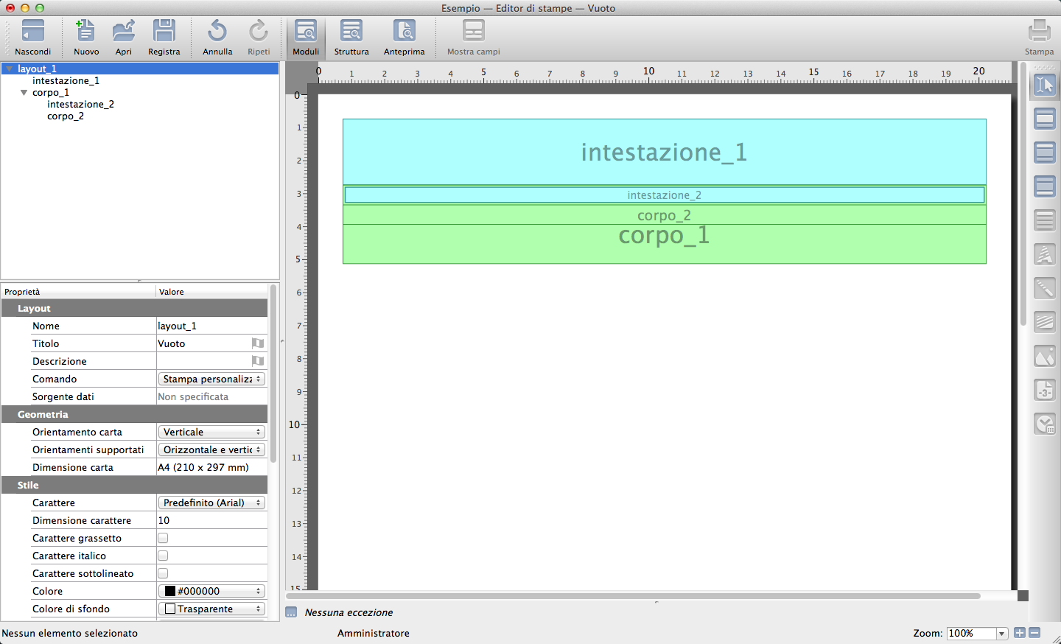Click the Stampa printer icon

[1039, 32]
